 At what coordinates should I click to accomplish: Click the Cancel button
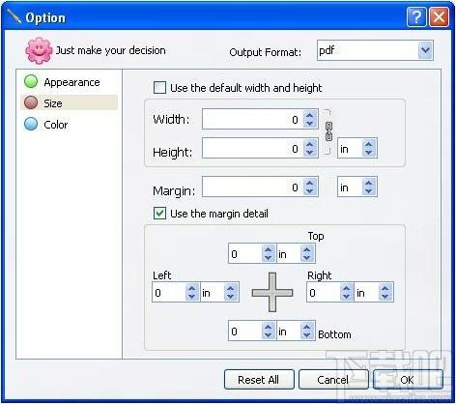(333, 380)
